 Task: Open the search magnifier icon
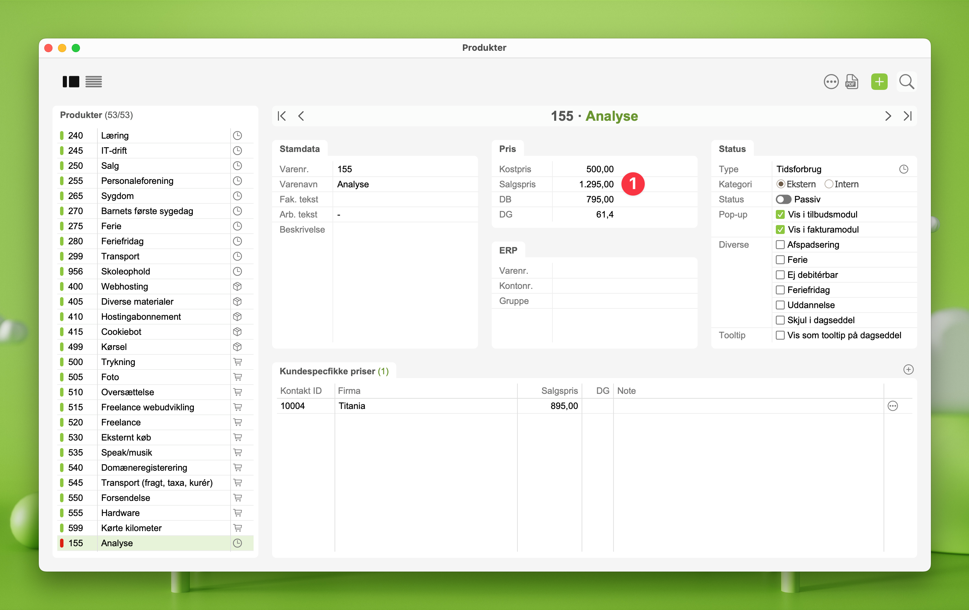(x=906, y=82)
